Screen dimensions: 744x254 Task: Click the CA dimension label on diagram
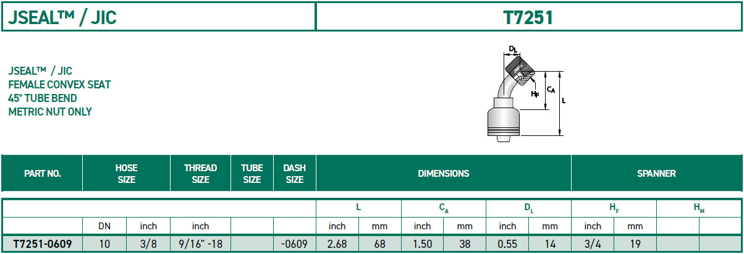click(551, 90)
